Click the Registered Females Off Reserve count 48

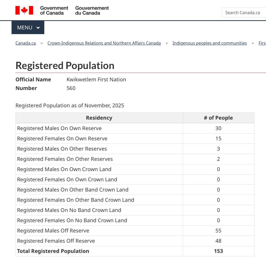pyautogui.click(x=218, y=241)
